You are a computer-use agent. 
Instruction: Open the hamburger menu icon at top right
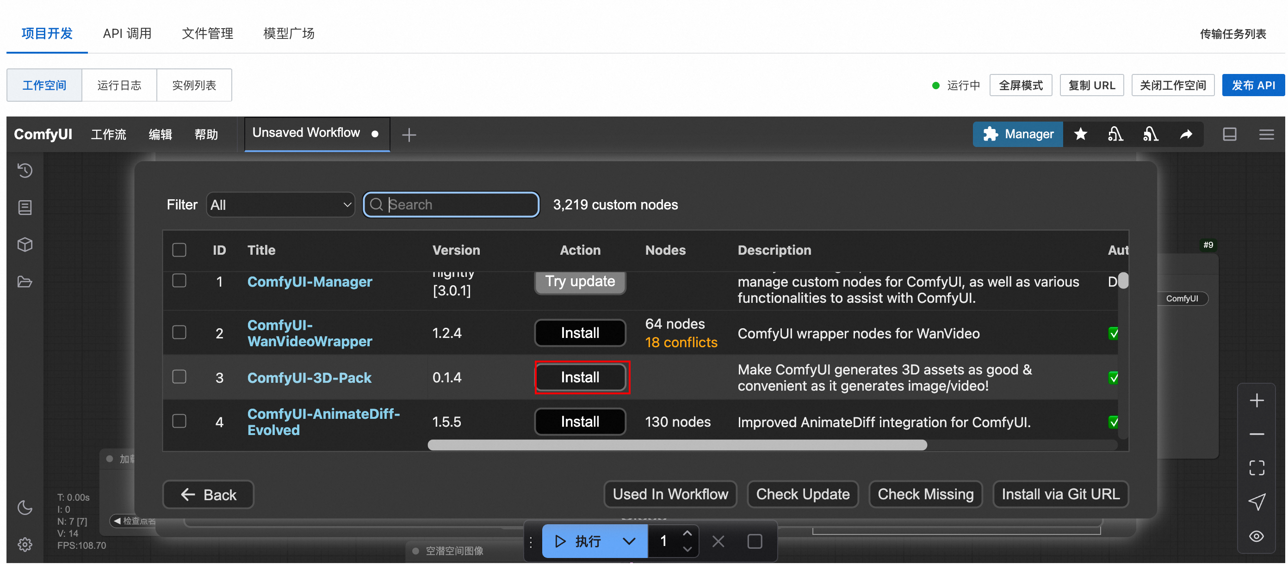pos(1266,134)
